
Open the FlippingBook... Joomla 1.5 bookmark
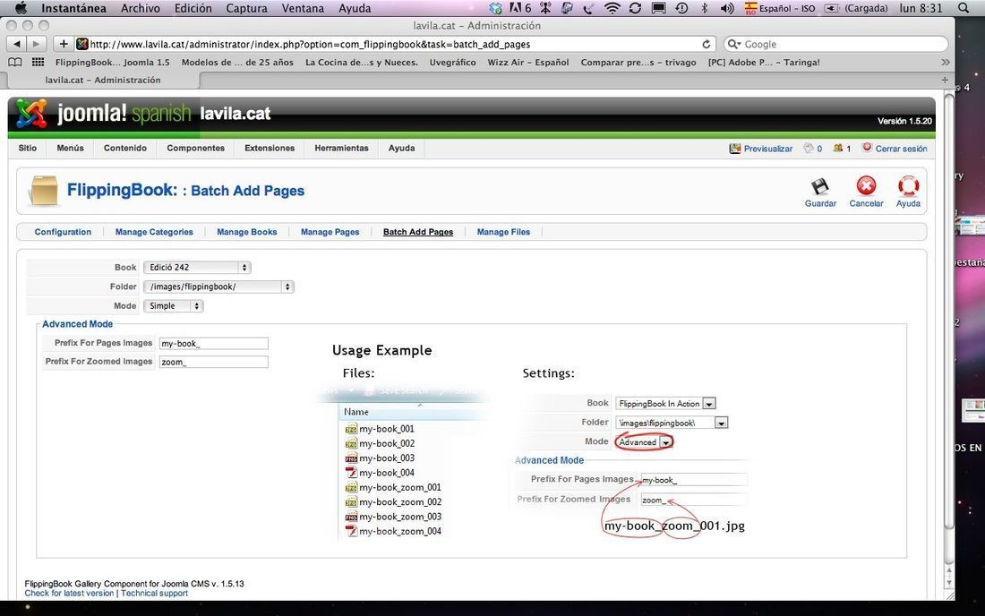(113, 62)
